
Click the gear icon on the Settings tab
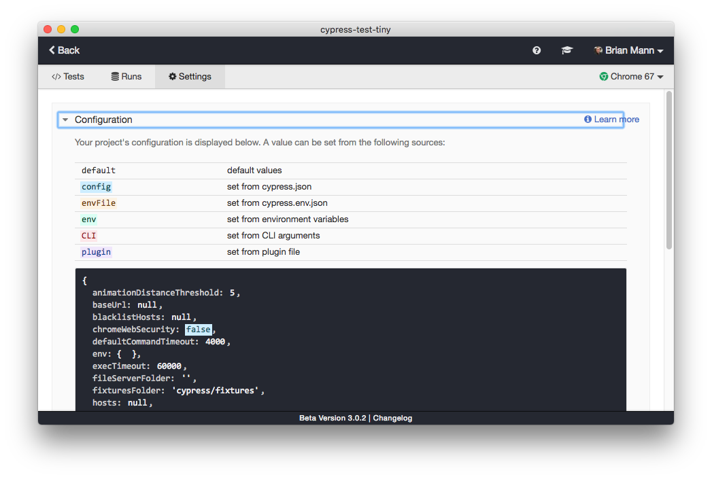[x=172, y=77]
